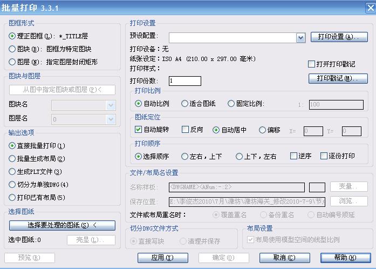
Task: Click the 浏览.. button
Action: (349, 201)
